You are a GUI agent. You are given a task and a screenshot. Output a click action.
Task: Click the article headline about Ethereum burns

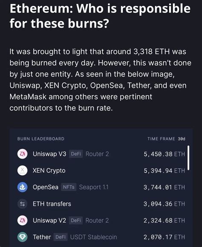(100, 15)
